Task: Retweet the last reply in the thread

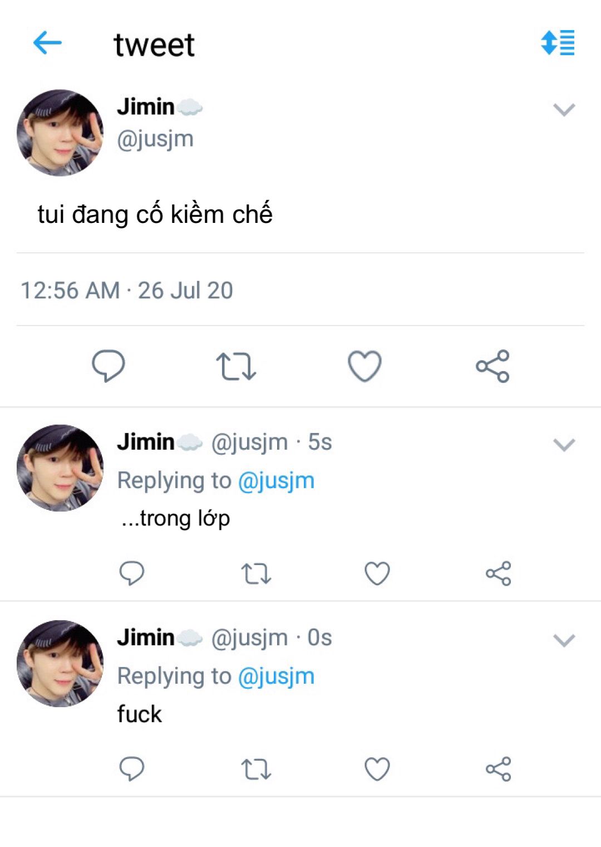Action: [x=256, y=769]
